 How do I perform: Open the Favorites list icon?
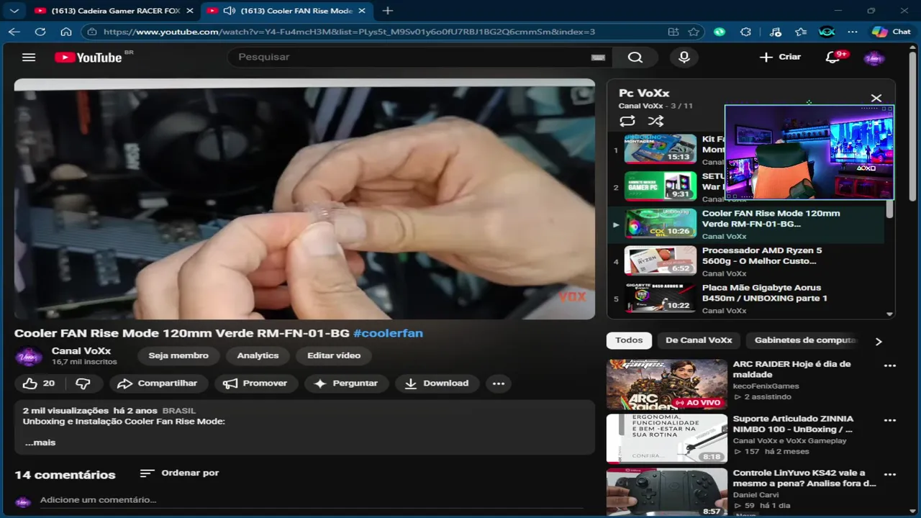801,32
